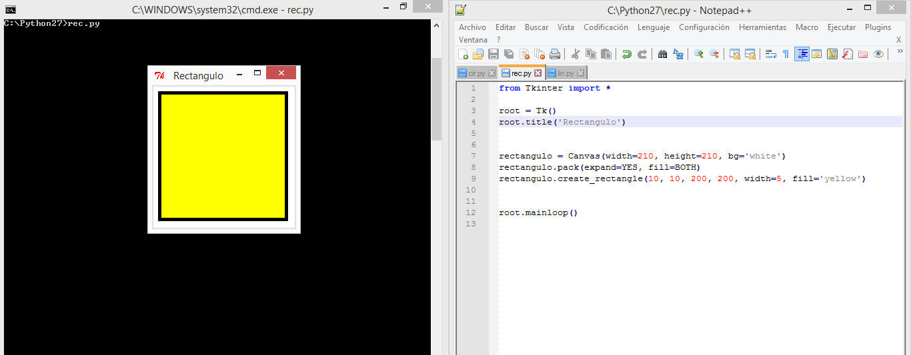Image resolution: width=911 pixels, height=355 pixels.
Task: Click the cmd window vertical scrollbar thumb
Action: 437,99
